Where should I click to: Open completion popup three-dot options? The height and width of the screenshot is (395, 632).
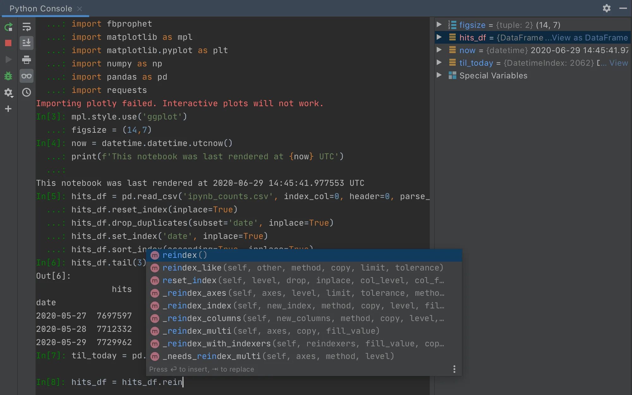pyautogui.click(x=454, y=369)
